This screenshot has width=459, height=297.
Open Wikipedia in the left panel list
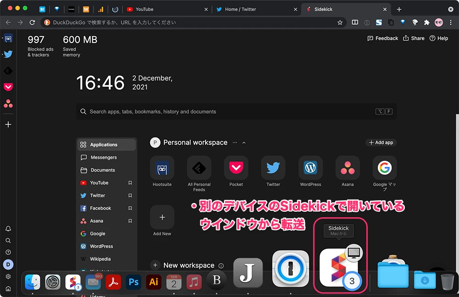pyautogui.click(x=106, y=259)
